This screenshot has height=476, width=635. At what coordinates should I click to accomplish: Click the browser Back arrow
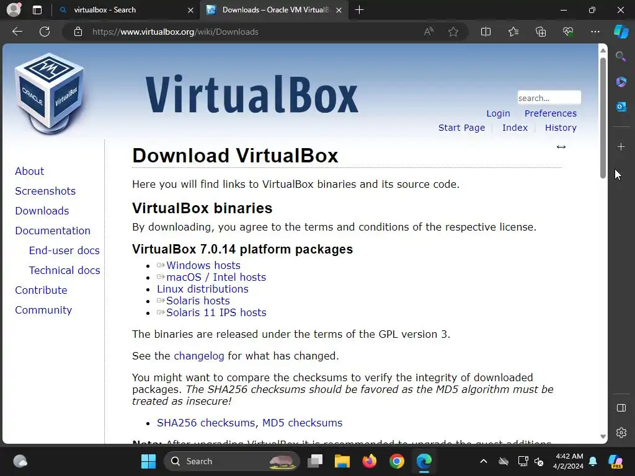(x=17, y=32)
